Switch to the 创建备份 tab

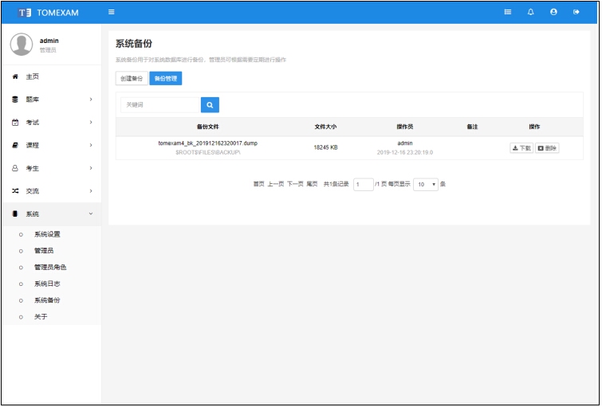[132, 78]
